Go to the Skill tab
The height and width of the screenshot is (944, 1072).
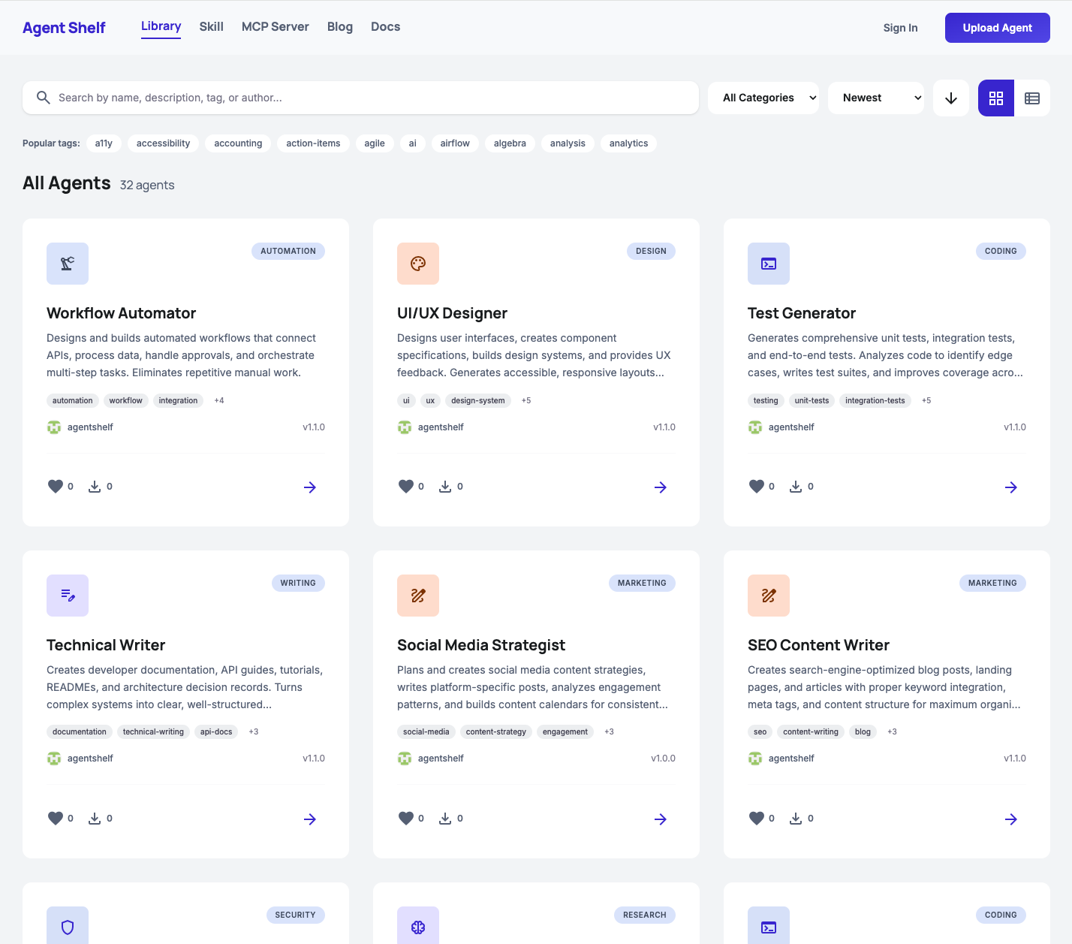(x=212, y=26)
